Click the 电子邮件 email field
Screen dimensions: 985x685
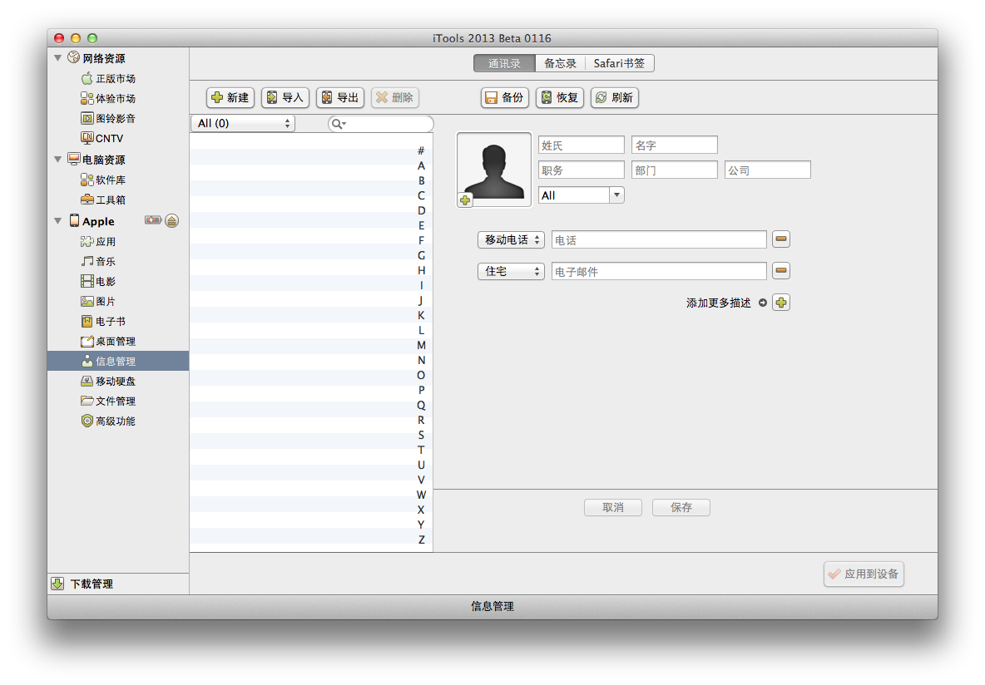tap(659, 271)
